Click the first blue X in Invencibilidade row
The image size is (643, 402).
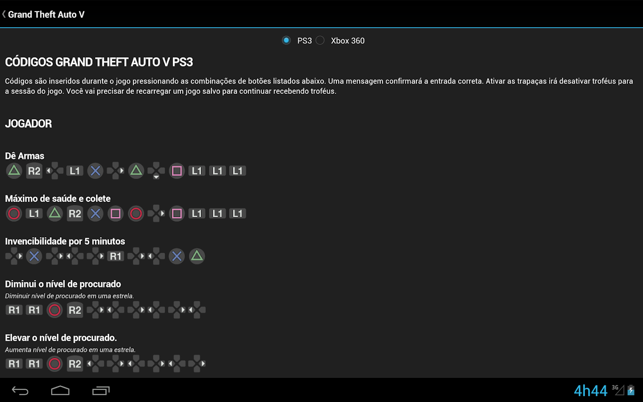tap(34, 256)
